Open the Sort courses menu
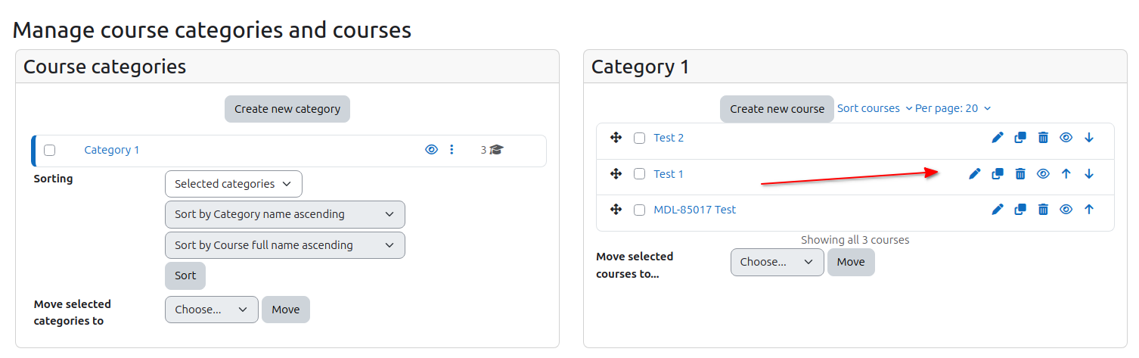The image size is (1139, 358). pyautogui.click(x=874, y=108)
